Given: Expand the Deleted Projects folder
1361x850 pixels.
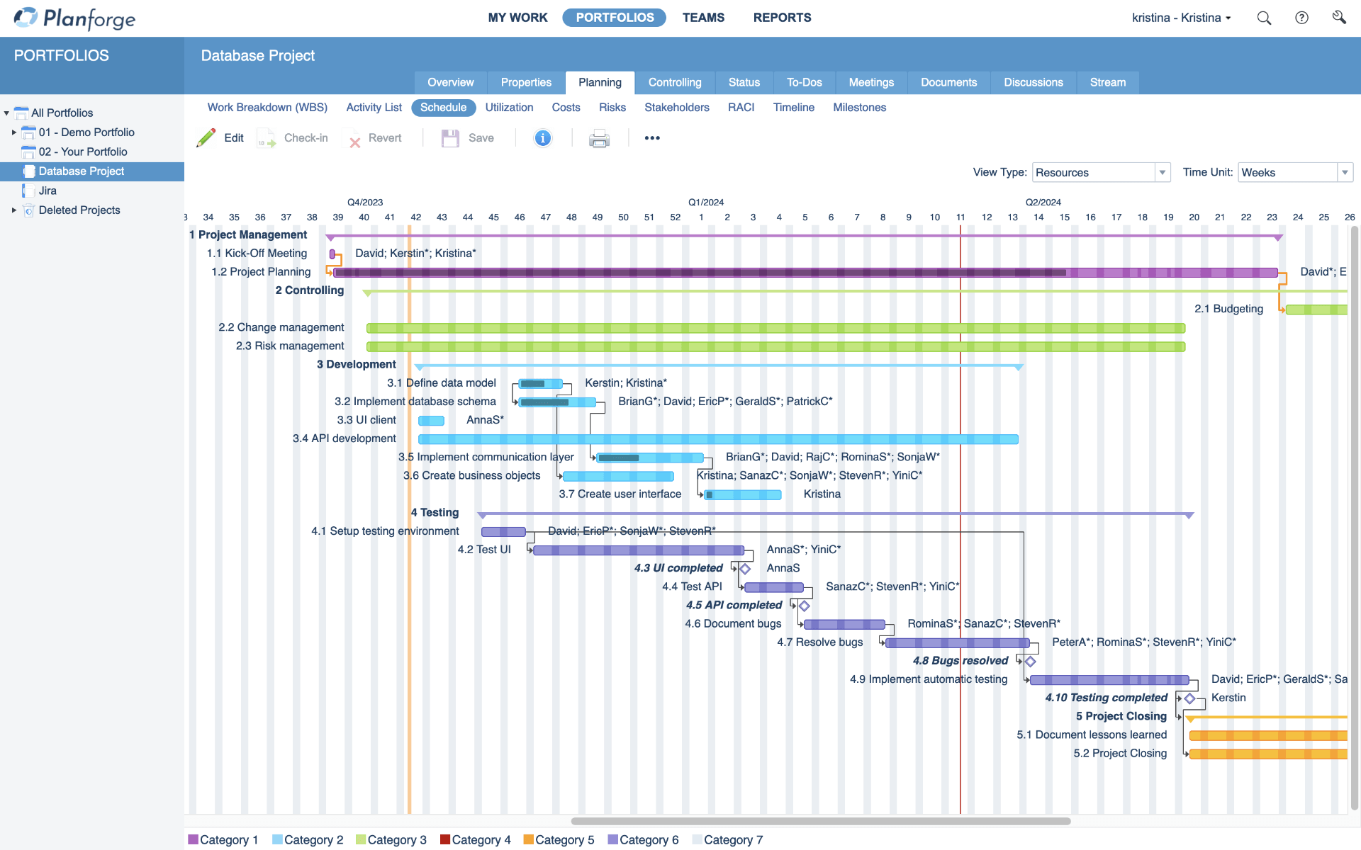Looking at the screenshot, I should tap(13, 210).
